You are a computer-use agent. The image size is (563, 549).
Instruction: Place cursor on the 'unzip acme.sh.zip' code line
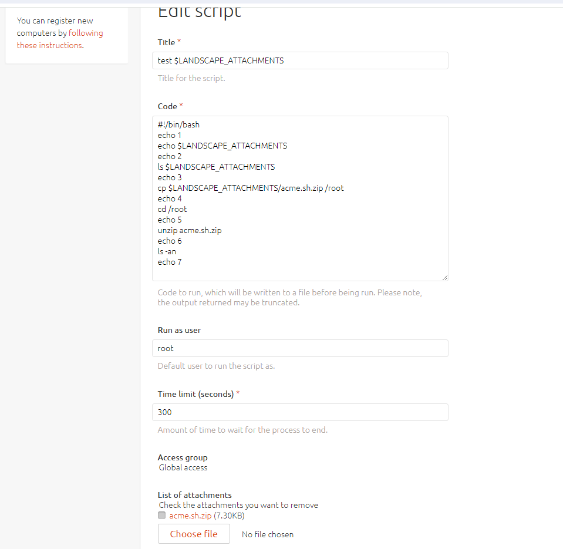(x=190, y=230)
